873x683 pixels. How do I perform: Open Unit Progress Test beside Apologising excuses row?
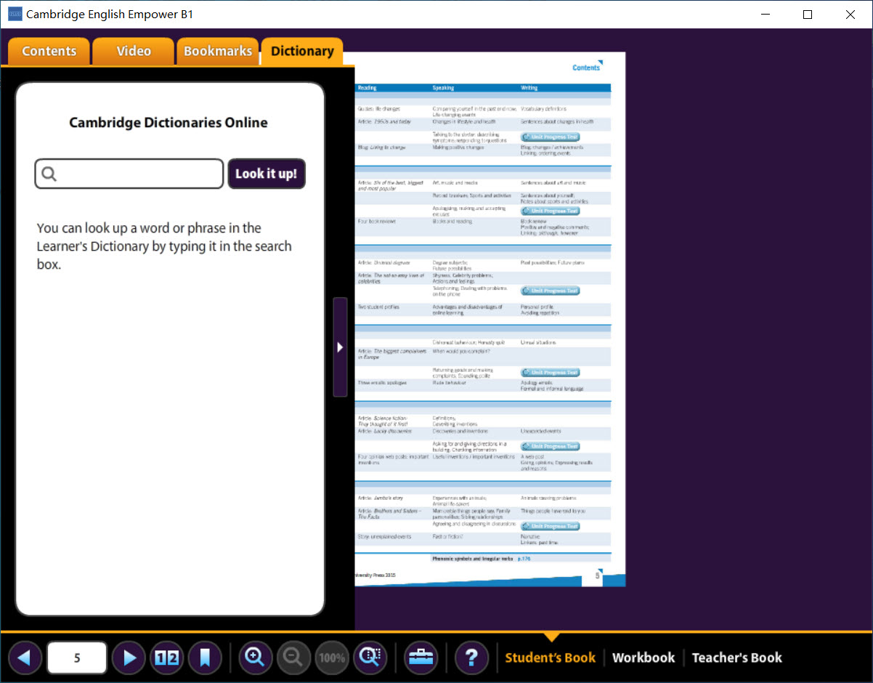point(551,211)
